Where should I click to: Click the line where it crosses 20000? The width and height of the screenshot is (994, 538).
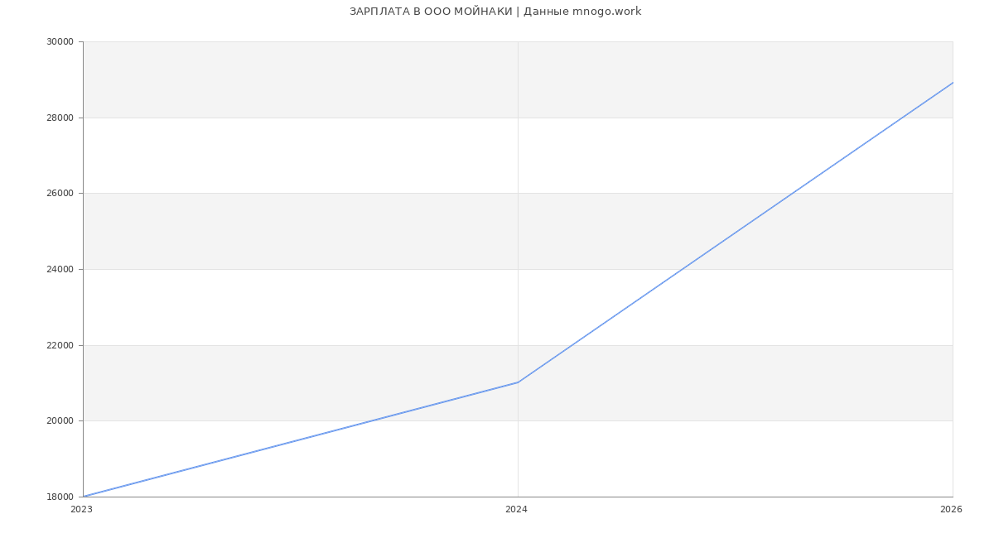click(373, 420)
